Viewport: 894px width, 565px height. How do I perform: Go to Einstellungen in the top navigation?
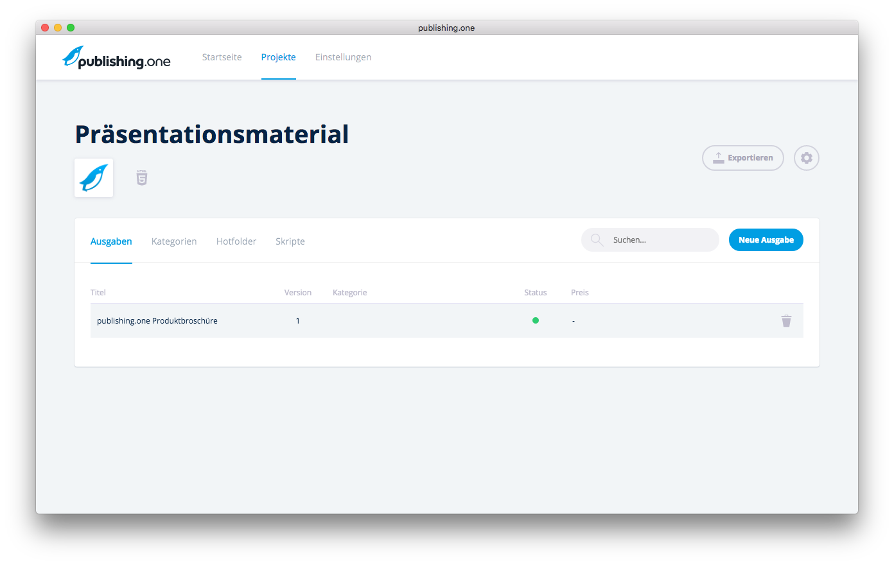[343, 57]
